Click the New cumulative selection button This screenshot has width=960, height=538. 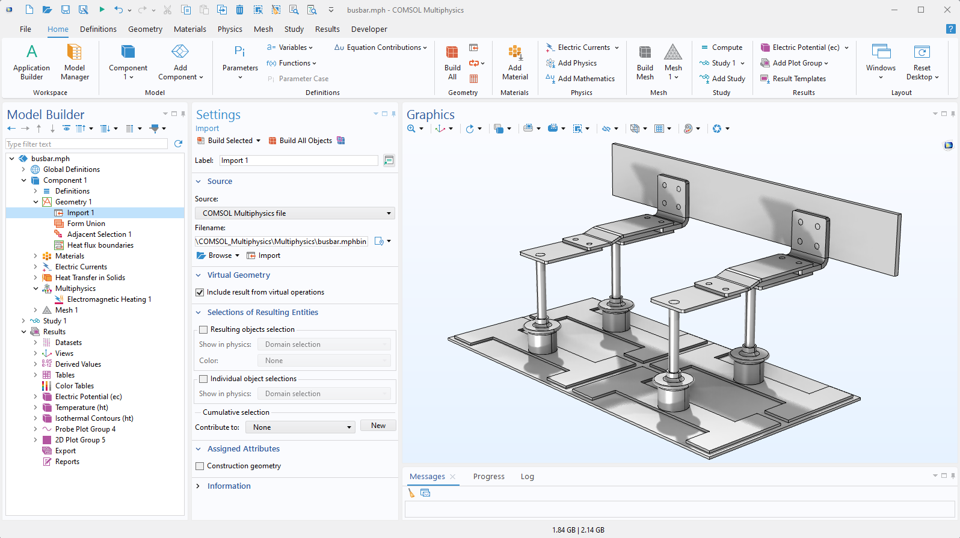coord(378,426)
